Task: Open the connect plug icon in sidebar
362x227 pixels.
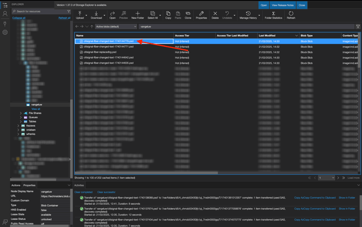Action: tap(5, 23)
